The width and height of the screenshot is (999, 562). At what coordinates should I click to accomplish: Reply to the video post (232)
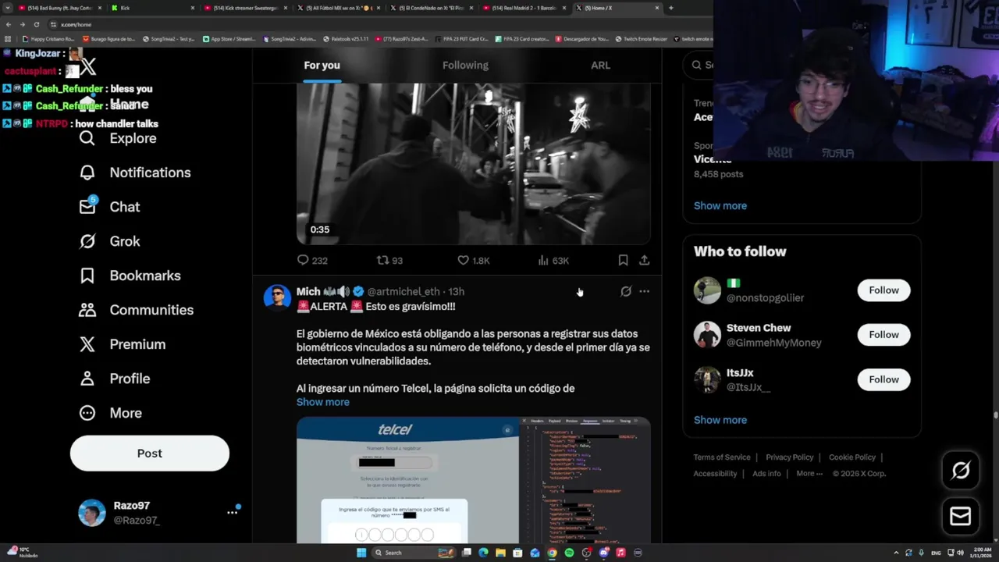[312, 260]
